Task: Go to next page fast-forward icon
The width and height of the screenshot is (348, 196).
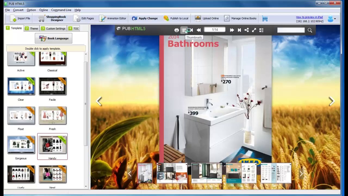Action: [232, 30]
